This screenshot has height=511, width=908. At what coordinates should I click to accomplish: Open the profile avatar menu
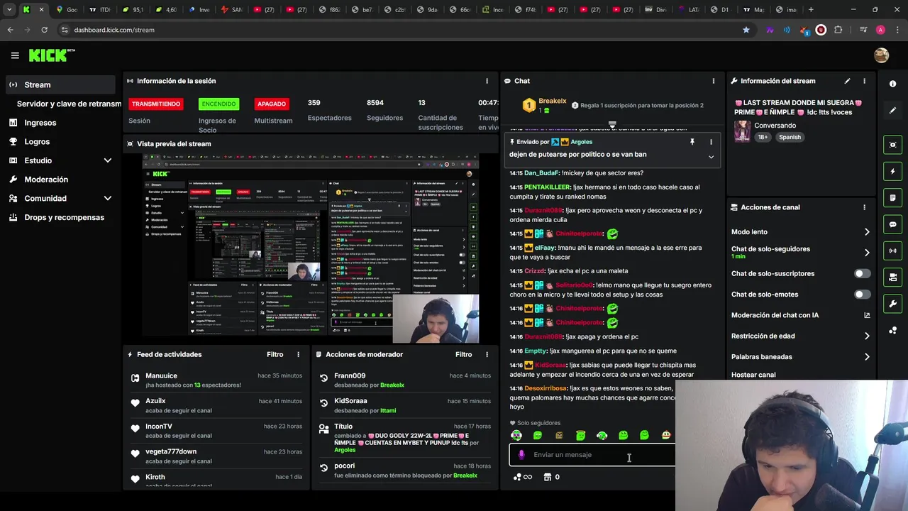click(881, 55)
